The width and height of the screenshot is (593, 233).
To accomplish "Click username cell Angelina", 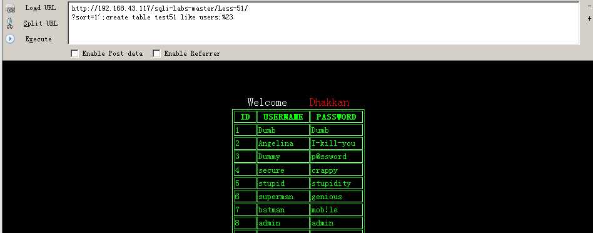I will pos(283,143).
